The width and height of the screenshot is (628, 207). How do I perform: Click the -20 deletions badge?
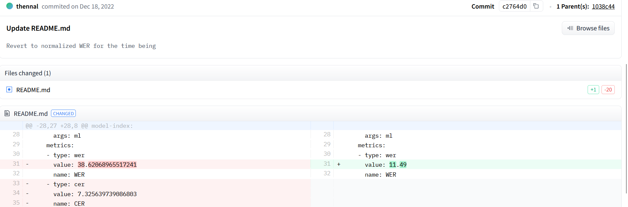pos(608,89)
